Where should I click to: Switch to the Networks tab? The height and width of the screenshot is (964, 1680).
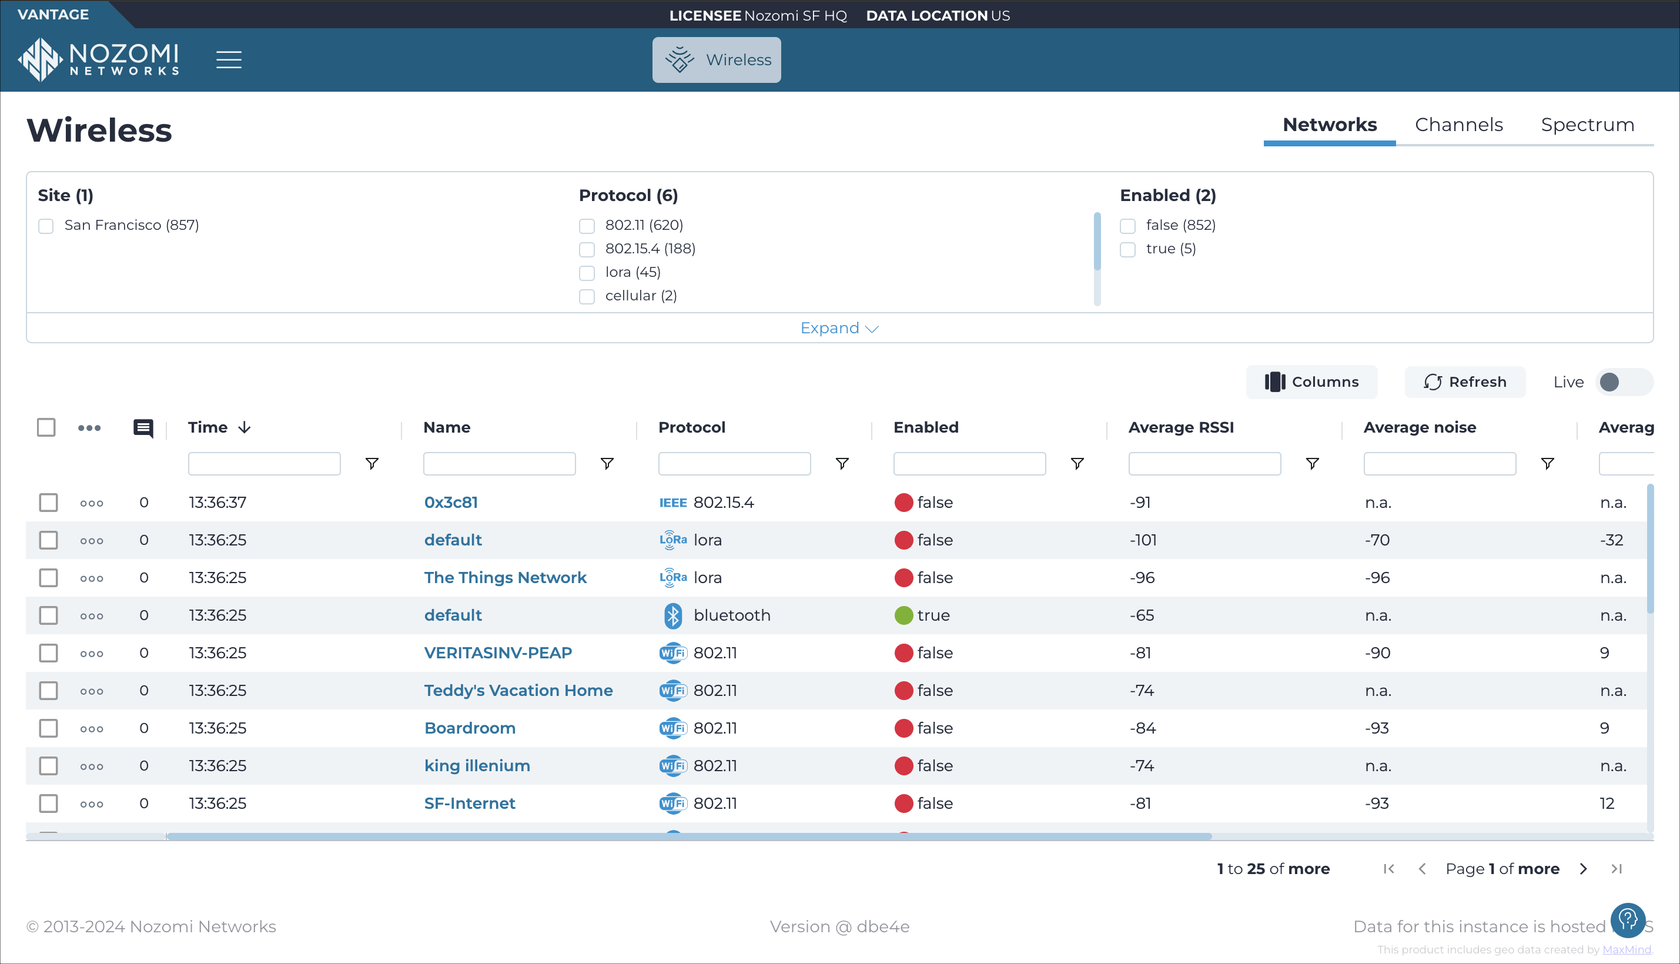[x=1329, y=125]
